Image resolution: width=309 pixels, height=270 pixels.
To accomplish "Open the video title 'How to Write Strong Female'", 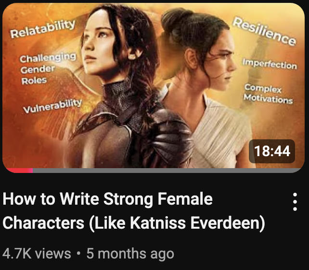I will pyautogui.click(x=108, y=199).
